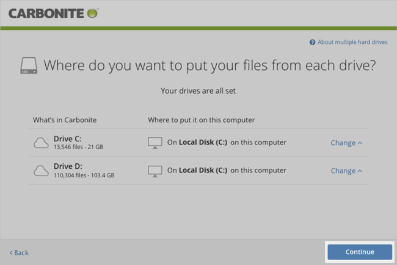This screenshot has height=265, width=397.
Task: Click the 'What's in Carbonite' column header
Action: [x=65, y=120]
